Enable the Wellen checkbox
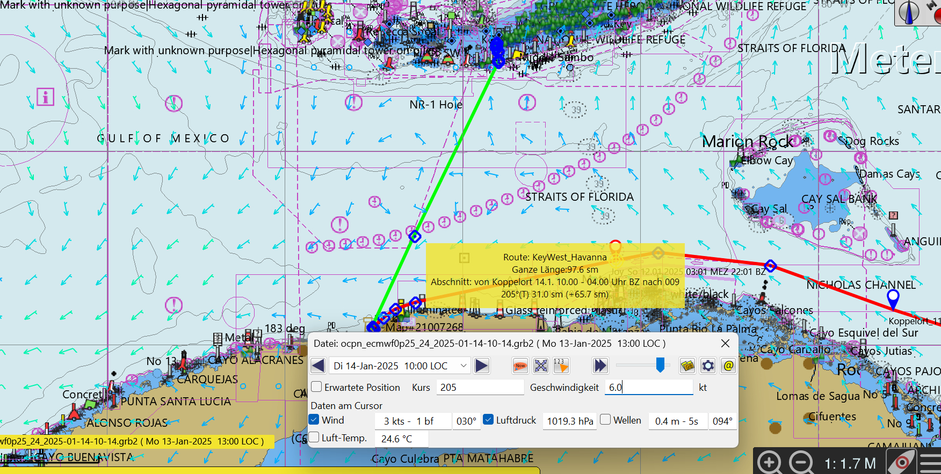The width and height of the screenshot is (941, 474). [605, 419]
